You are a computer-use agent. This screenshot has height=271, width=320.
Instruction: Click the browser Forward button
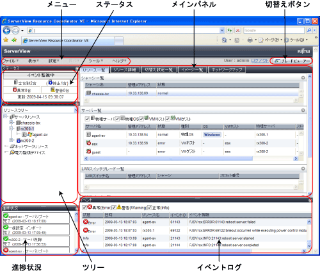click(x=15, y=31)
